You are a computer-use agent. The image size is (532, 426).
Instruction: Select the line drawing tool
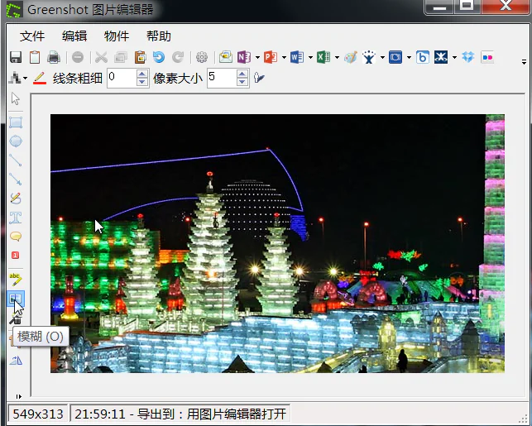coord(16,160)
